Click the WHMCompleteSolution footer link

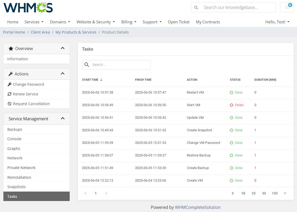(198, 207)
